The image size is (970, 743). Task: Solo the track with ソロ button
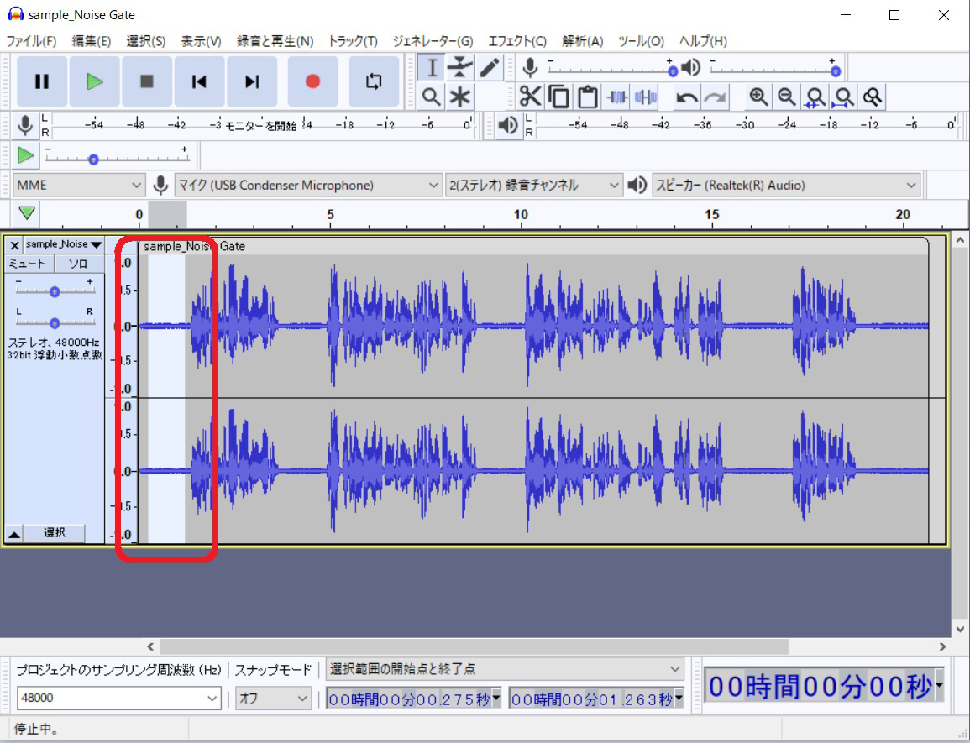coord(78,264)
